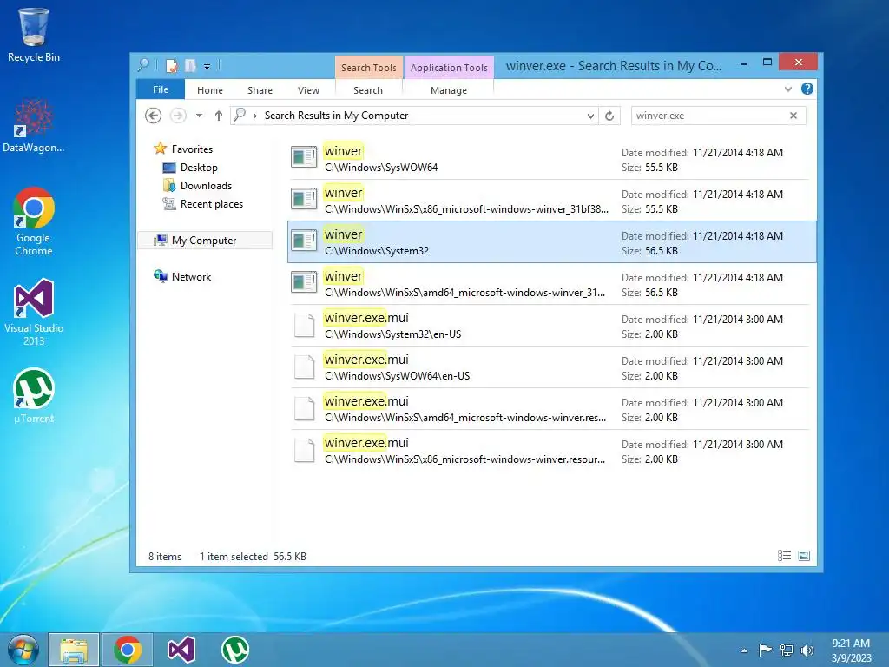The image size is (889, 667).
Task: Open the Search ribbon tab
Action: tap(368, 90)
